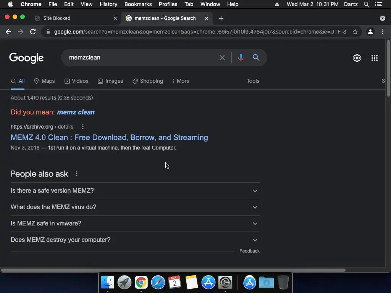The height and width of the screenshot is (293, 391).
Task: Open Chrome's three-dot menu
Action: 383,32
